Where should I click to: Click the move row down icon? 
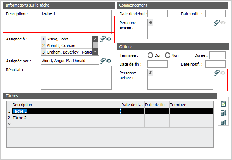(223, 113)
